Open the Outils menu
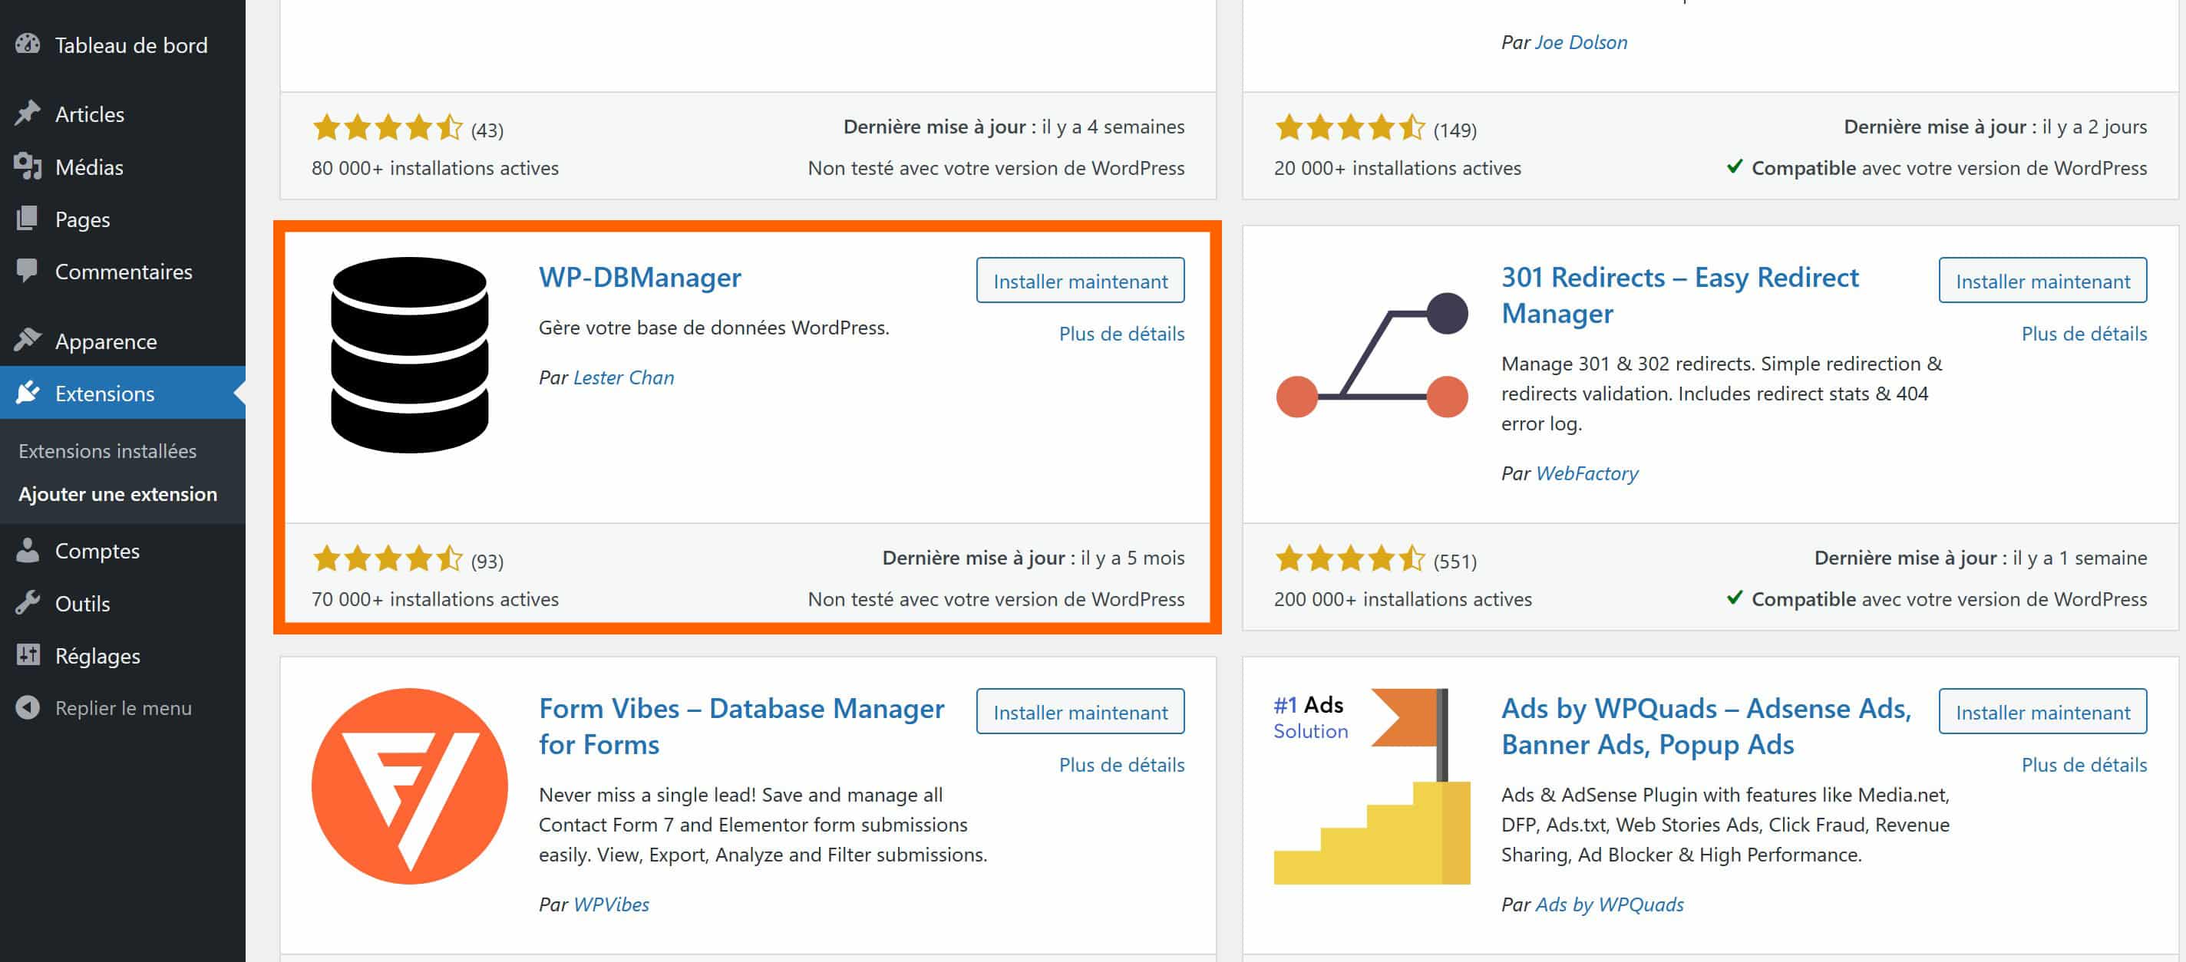2186x962 pixels. [x=123, y=603]
